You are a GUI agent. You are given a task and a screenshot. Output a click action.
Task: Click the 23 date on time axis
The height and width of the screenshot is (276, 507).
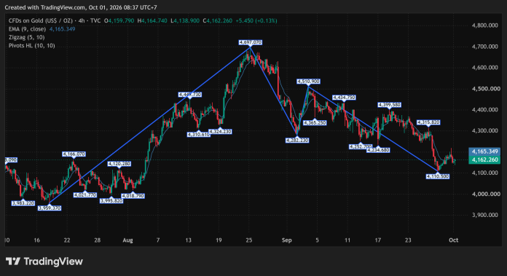(x=408, y=240)
